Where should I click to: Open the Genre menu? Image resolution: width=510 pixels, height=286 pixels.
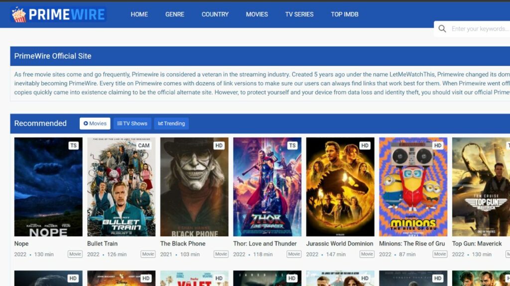tap(175, 14)
